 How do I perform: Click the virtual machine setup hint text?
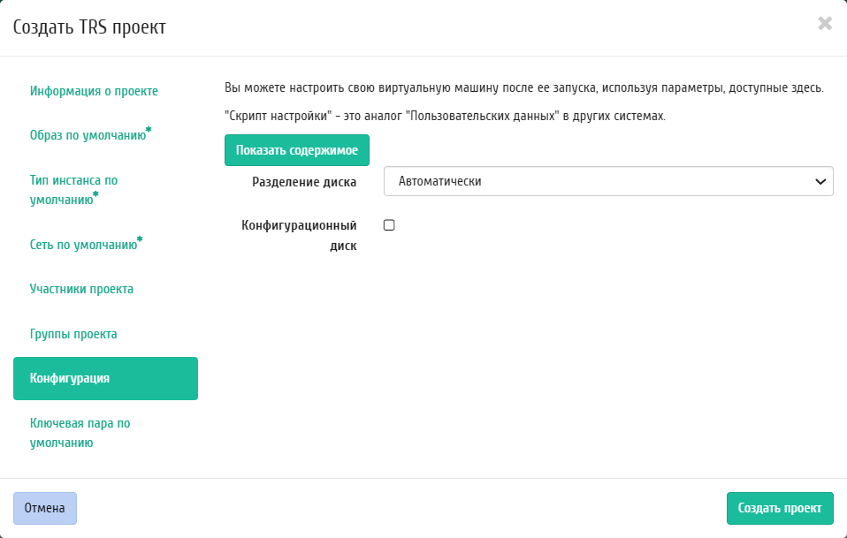524,88
